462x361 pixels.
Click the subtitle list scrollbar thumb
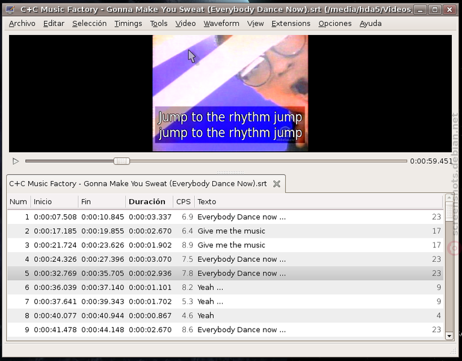click(449, 211)
